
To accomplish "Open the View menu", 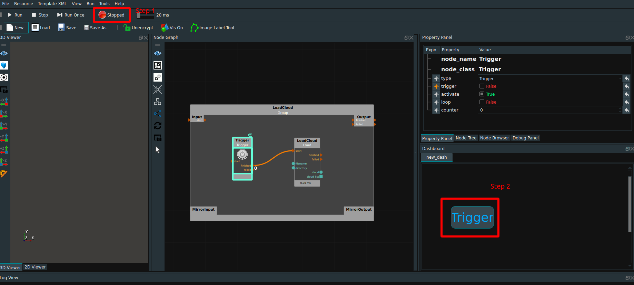I will [x=77, y=3].
